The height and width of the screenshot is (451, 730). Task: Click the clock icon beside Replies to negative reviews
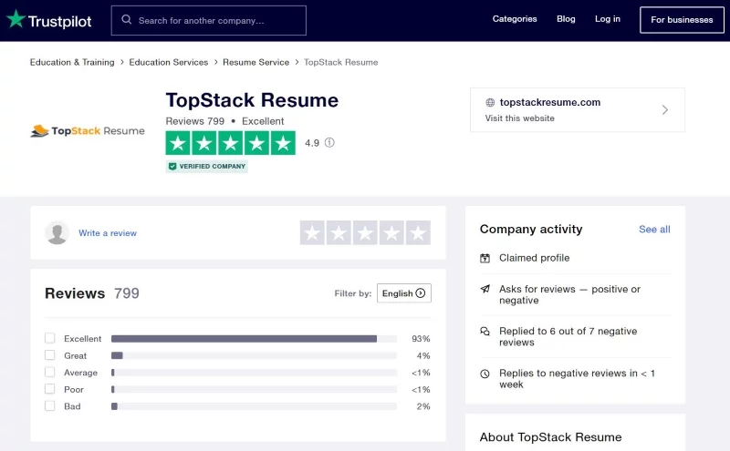click(485, 374)
